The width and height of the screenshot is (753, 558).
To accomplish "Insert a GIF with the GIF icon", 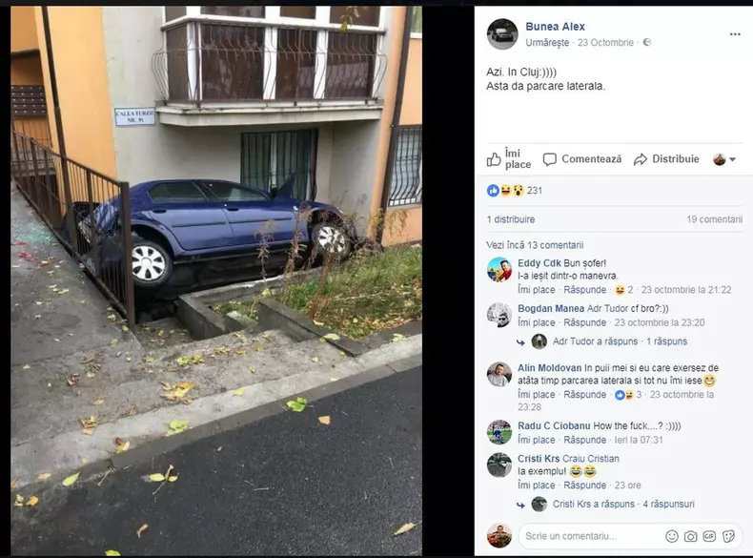I will click(709, 536).
